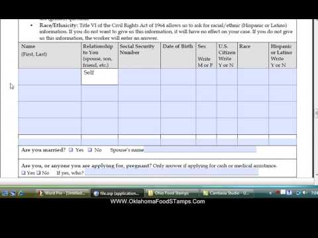318x238 pixels.
Task: Click the Name cell in the Self row
Action: [50, 77]
